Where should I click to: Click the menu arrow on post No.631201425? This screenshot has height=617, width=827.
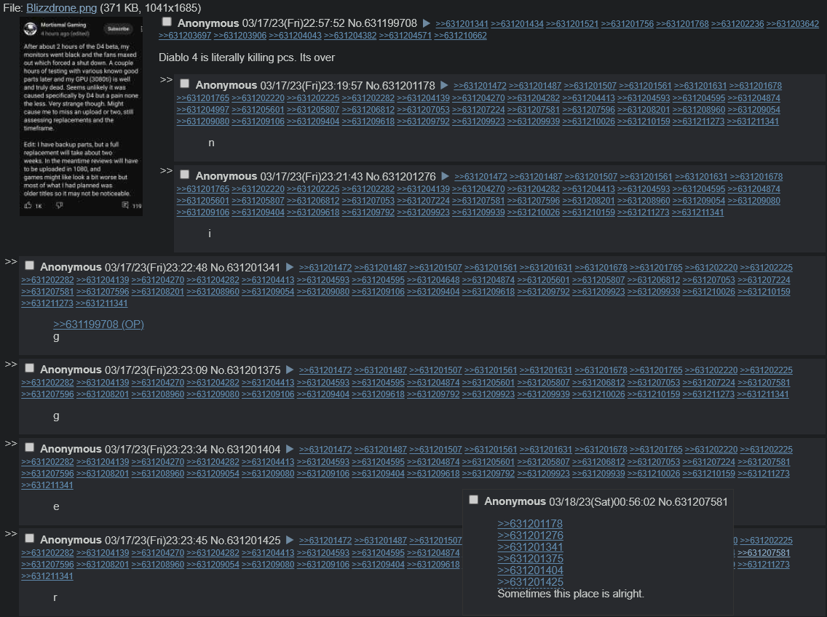(290, 540)
